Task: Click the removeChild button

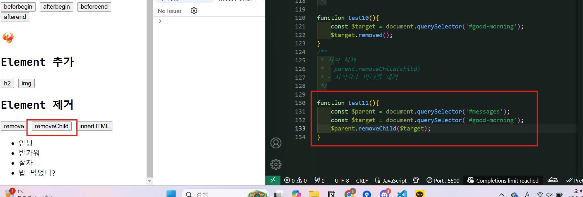Action: tap(52, 126)
